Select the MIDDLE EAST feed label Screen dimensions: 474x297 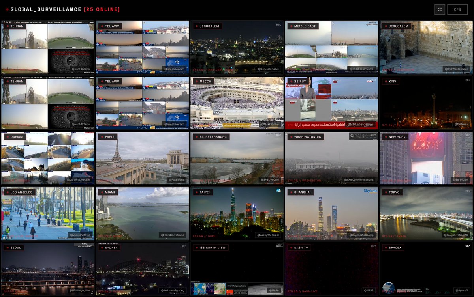coord(303,26)
